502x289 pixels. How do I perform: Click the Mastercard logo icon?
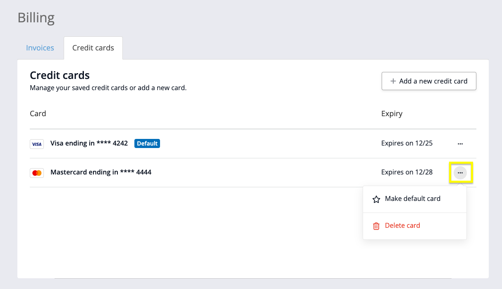click(x=37, y=173)
